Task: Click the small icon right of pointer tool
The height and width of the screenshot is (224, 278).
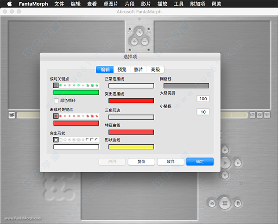Action: [149, 32]
